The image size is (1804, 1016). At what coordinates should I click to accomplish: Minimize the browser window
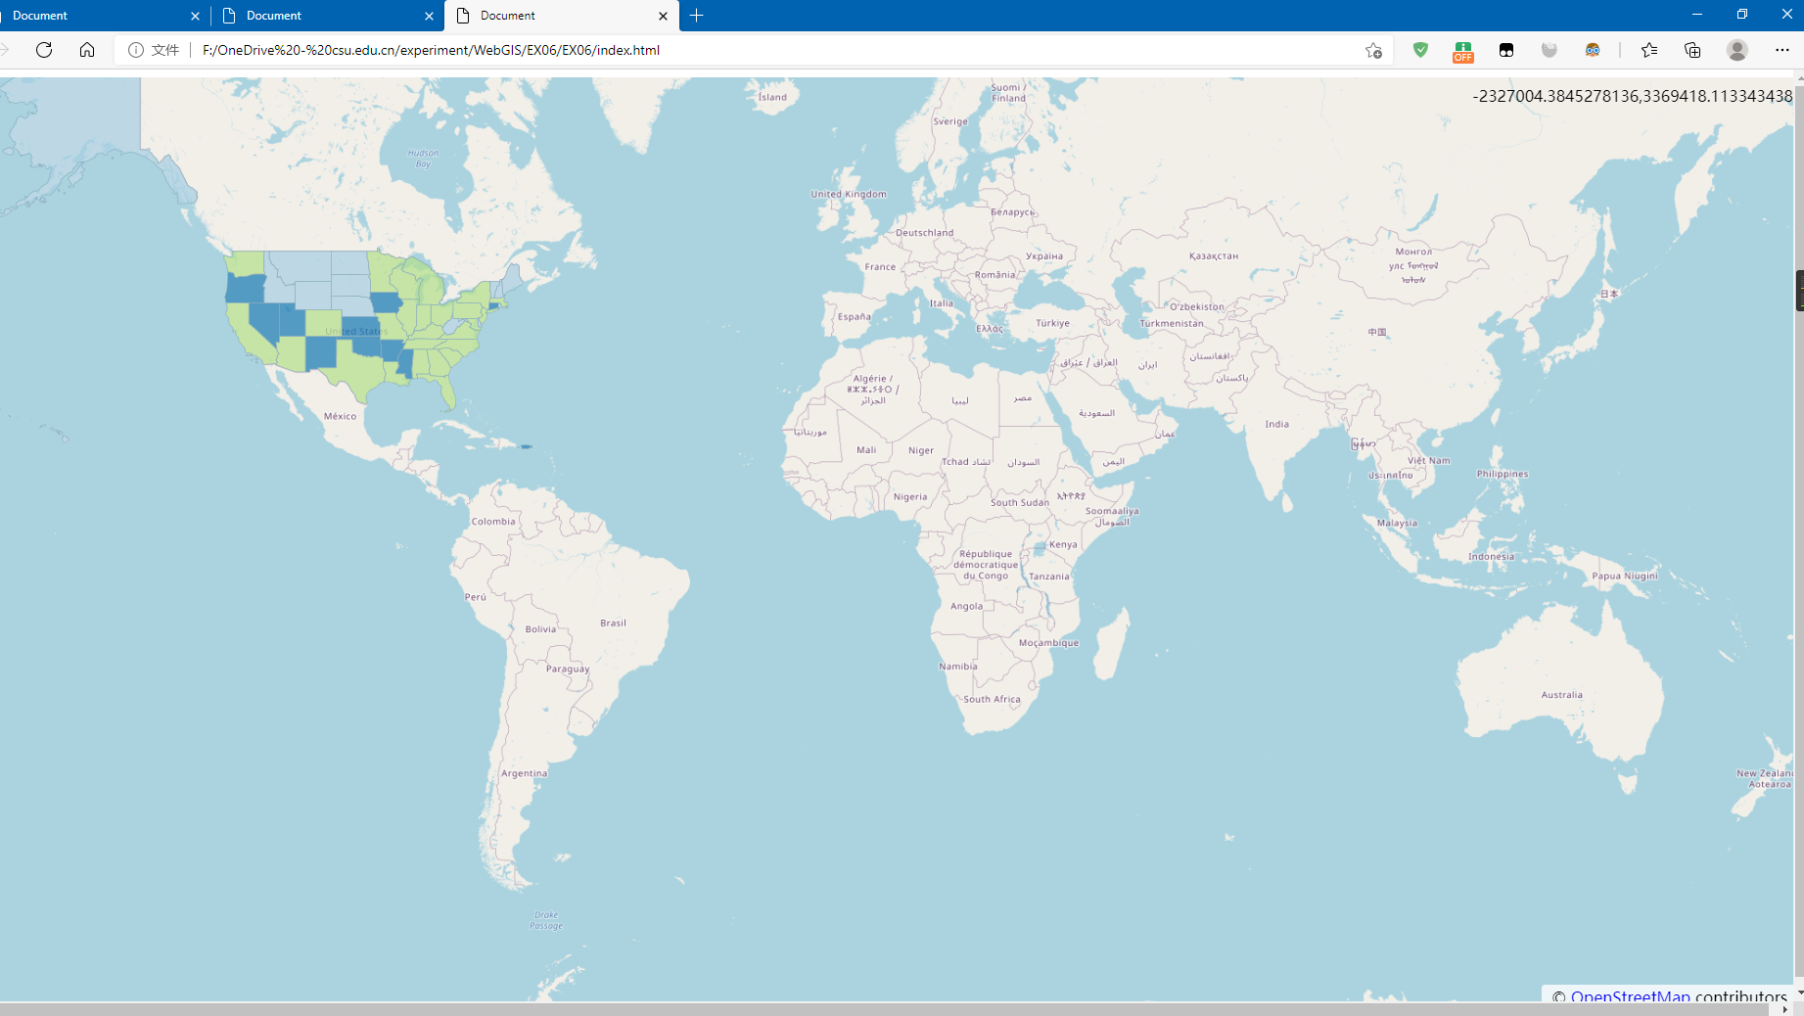tap(1697, 15)
